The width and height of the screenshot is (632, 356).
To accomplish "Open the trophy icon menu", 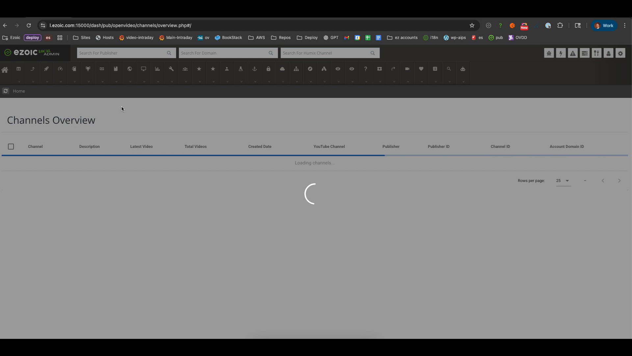I will [88, 69].
